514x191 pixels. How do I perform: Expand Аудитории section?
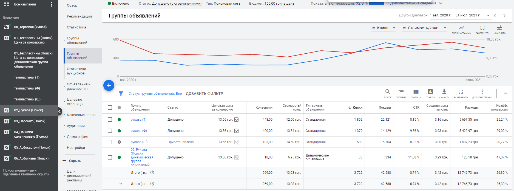point(76,126)
